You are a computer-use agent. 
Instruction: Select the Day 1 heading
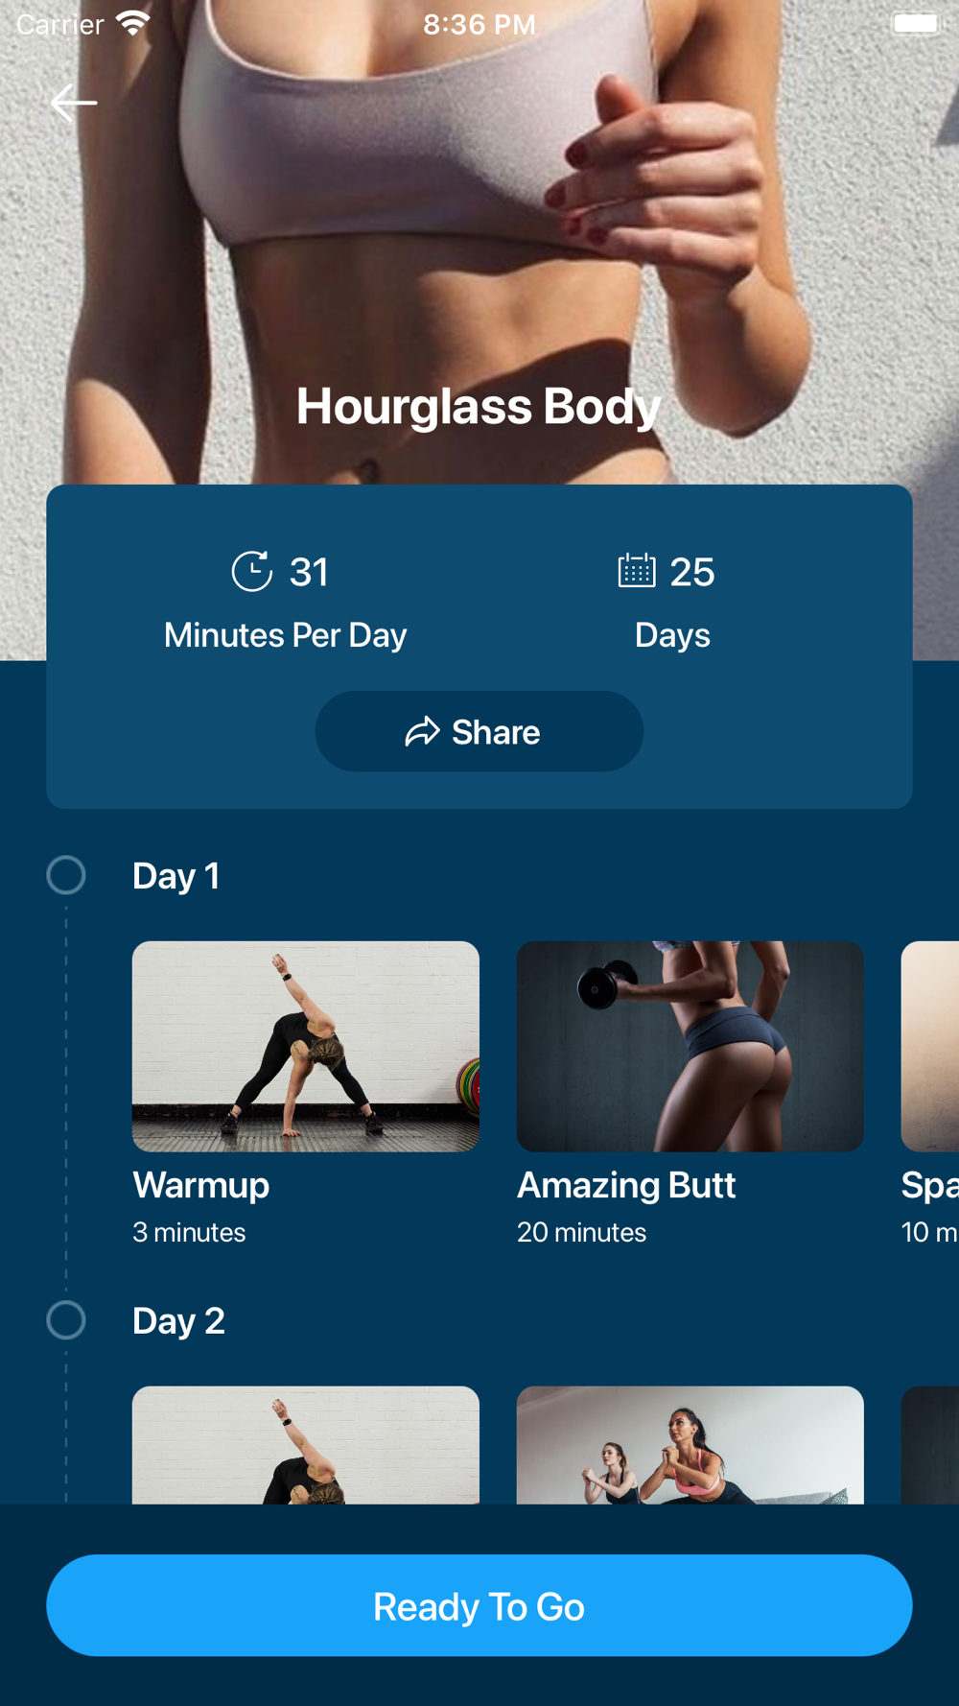(176, 876)
